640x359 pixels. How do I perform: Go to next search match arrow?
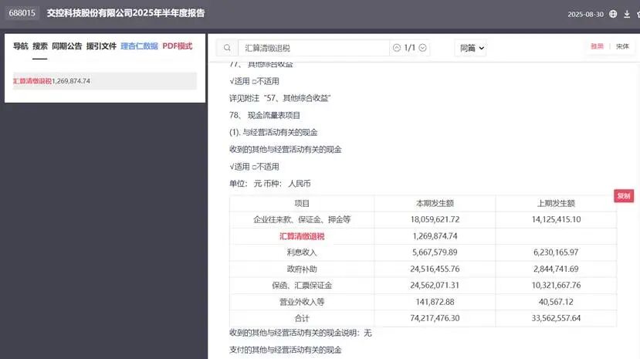[x=423, y=48]
